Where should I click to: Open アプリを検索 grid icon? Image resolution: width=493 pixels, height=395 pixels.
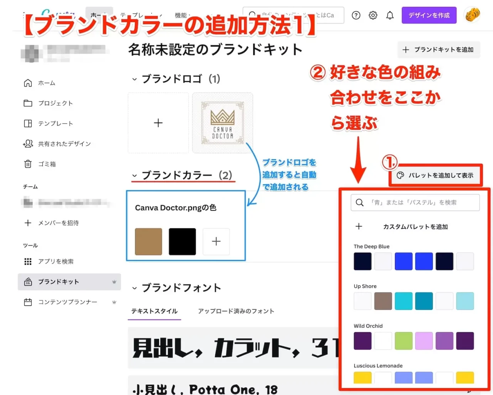click(x=28, y=262)
